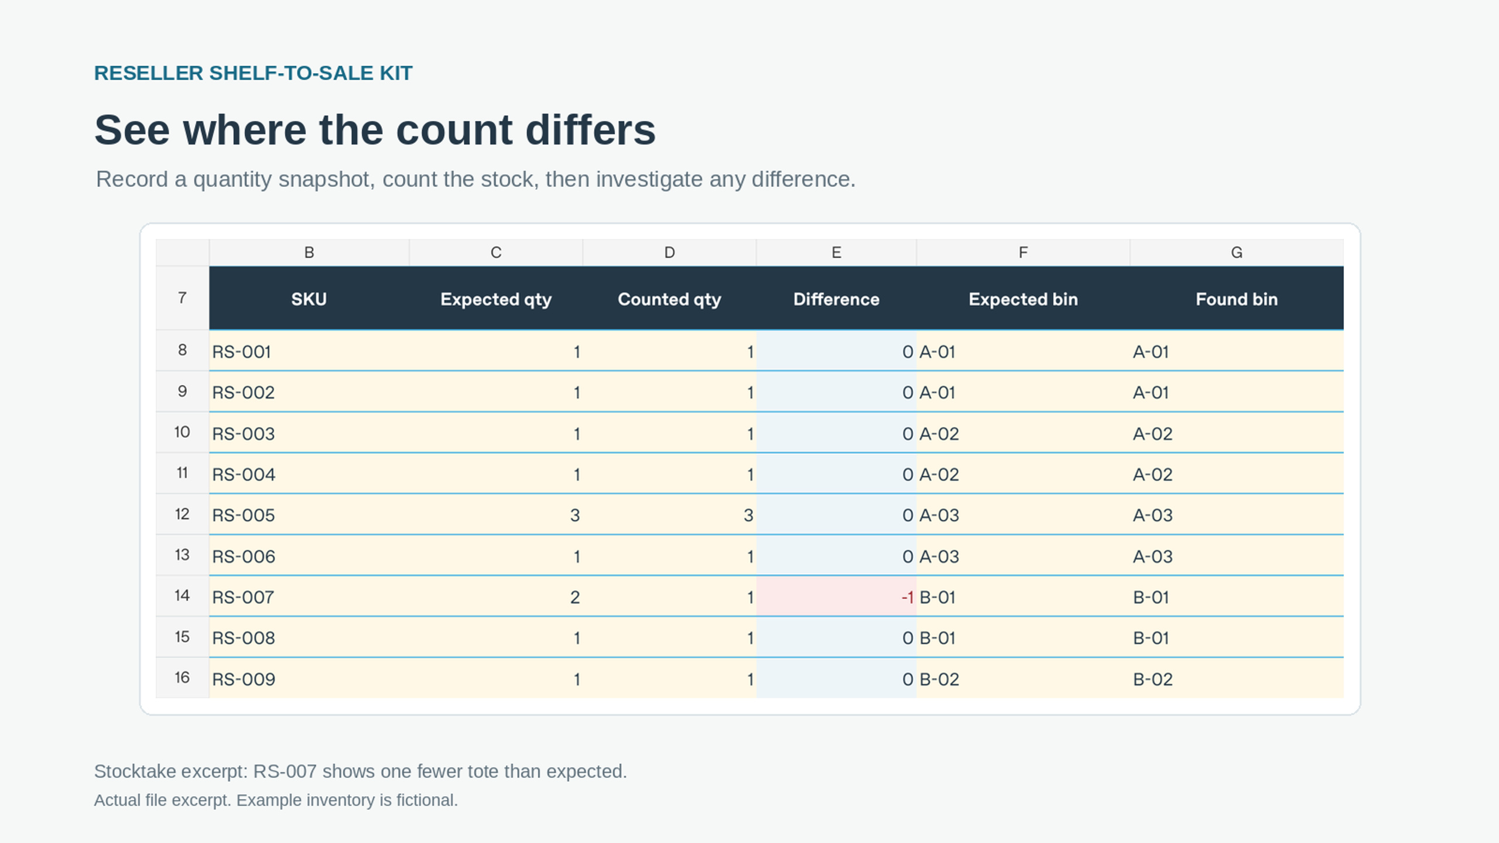
Task: Click found bin B-01 for RS-008
Action: tap(1237, 638)
